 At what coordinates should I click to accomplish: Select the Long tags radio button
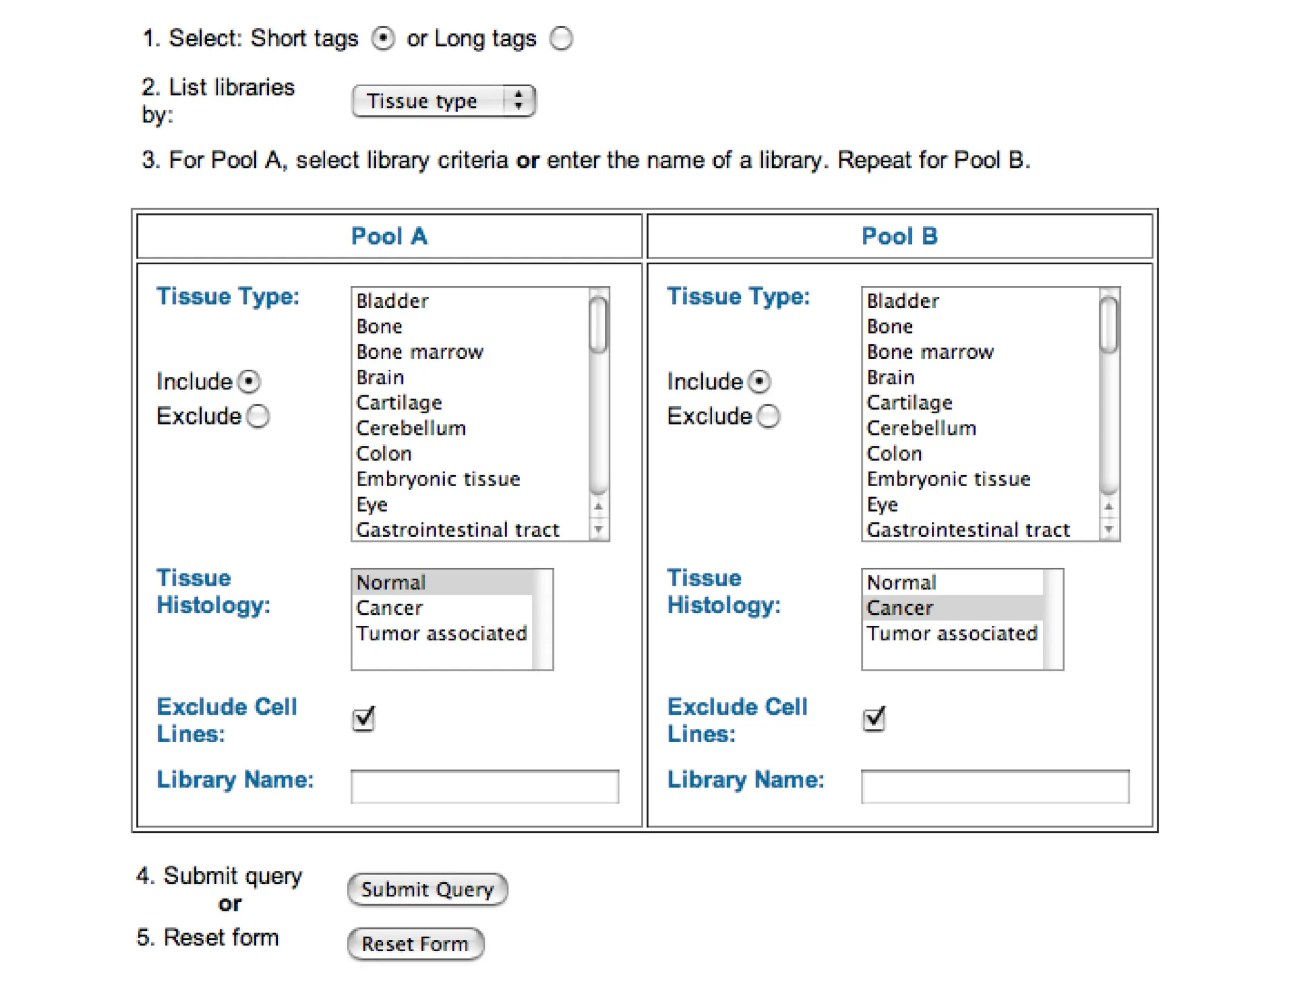pyautogui.click(x=561, y=38)
